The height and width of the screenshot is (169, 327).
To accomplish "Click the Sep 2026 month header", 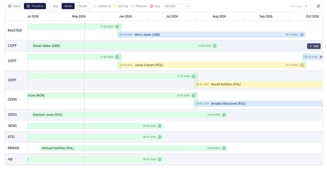I will (x=266, y=16).
